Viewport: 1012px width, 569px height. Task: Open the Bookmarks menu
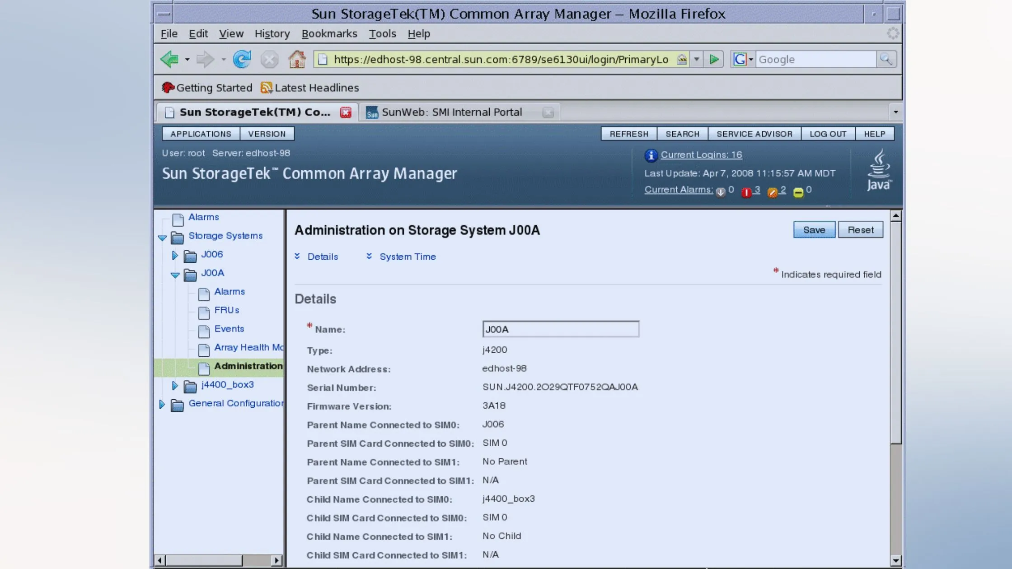tap(329, 34)
